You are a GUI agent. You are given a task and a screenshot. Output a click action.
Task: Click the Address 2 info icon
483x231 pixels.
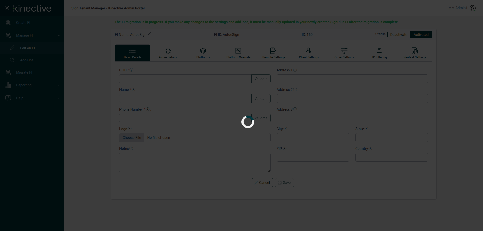point(295,89)
